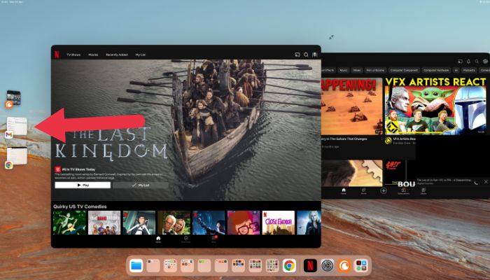Open My List tab in Netflix header
This screenshot has width=490, height=280.
pos(140,55)
